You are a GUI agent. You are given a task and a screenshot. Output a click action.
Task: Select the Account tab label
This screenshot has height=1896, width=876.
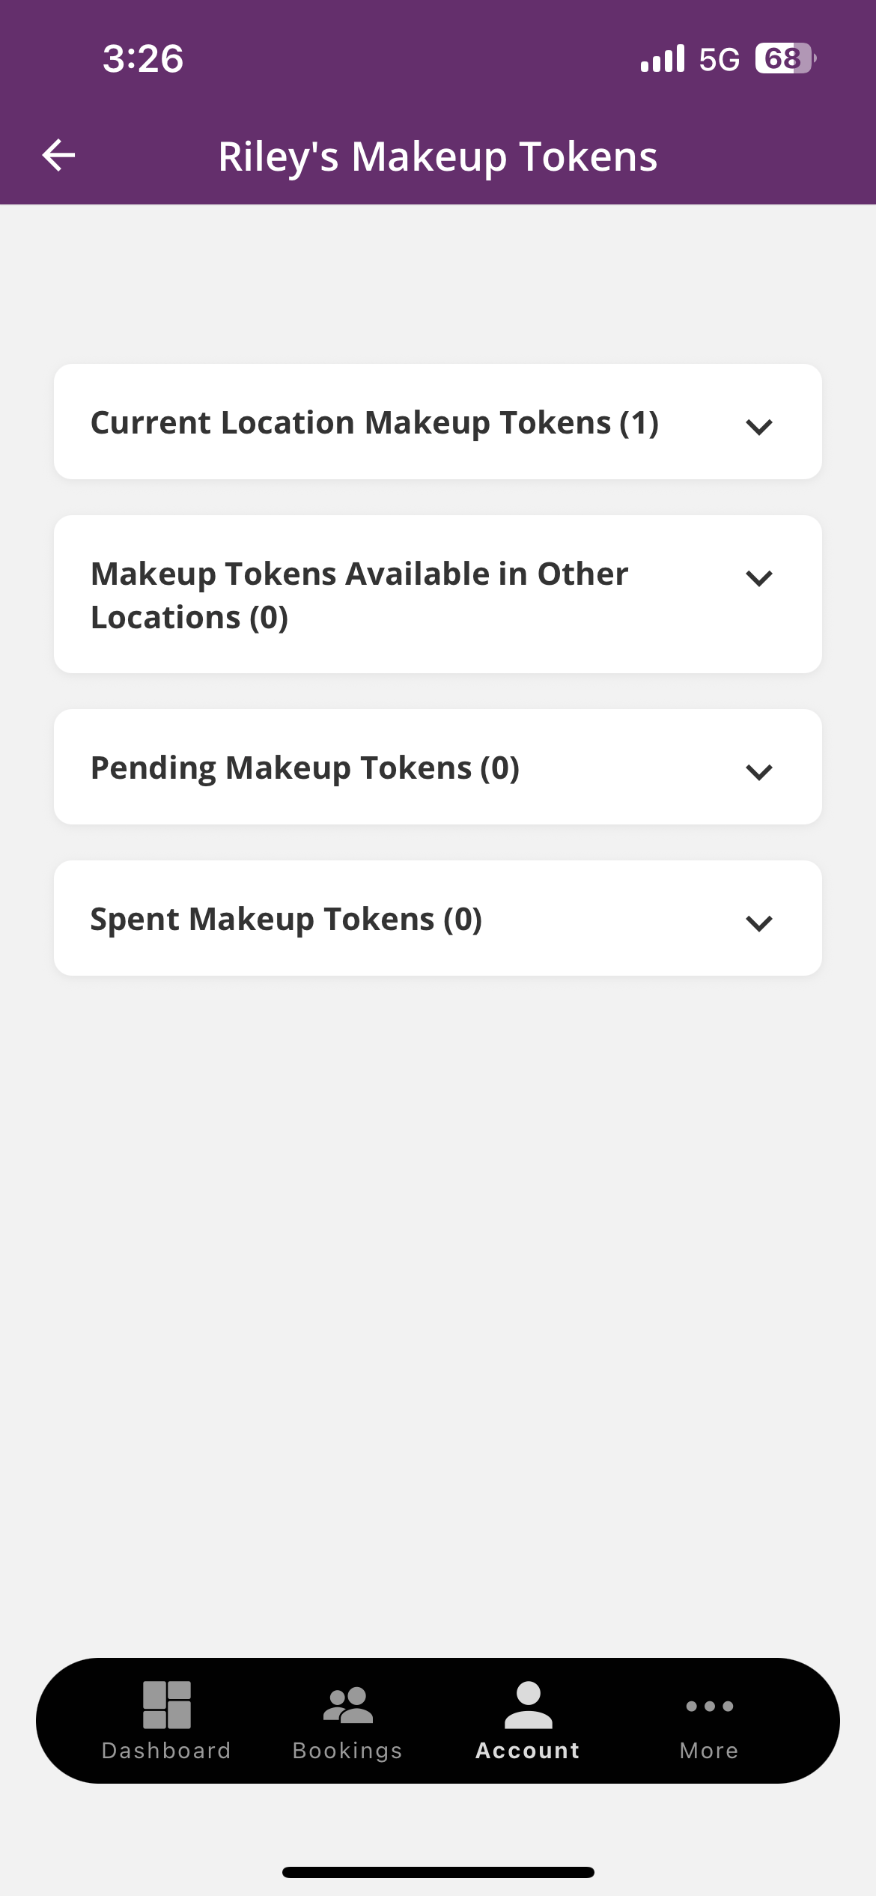click(528, 1751)
